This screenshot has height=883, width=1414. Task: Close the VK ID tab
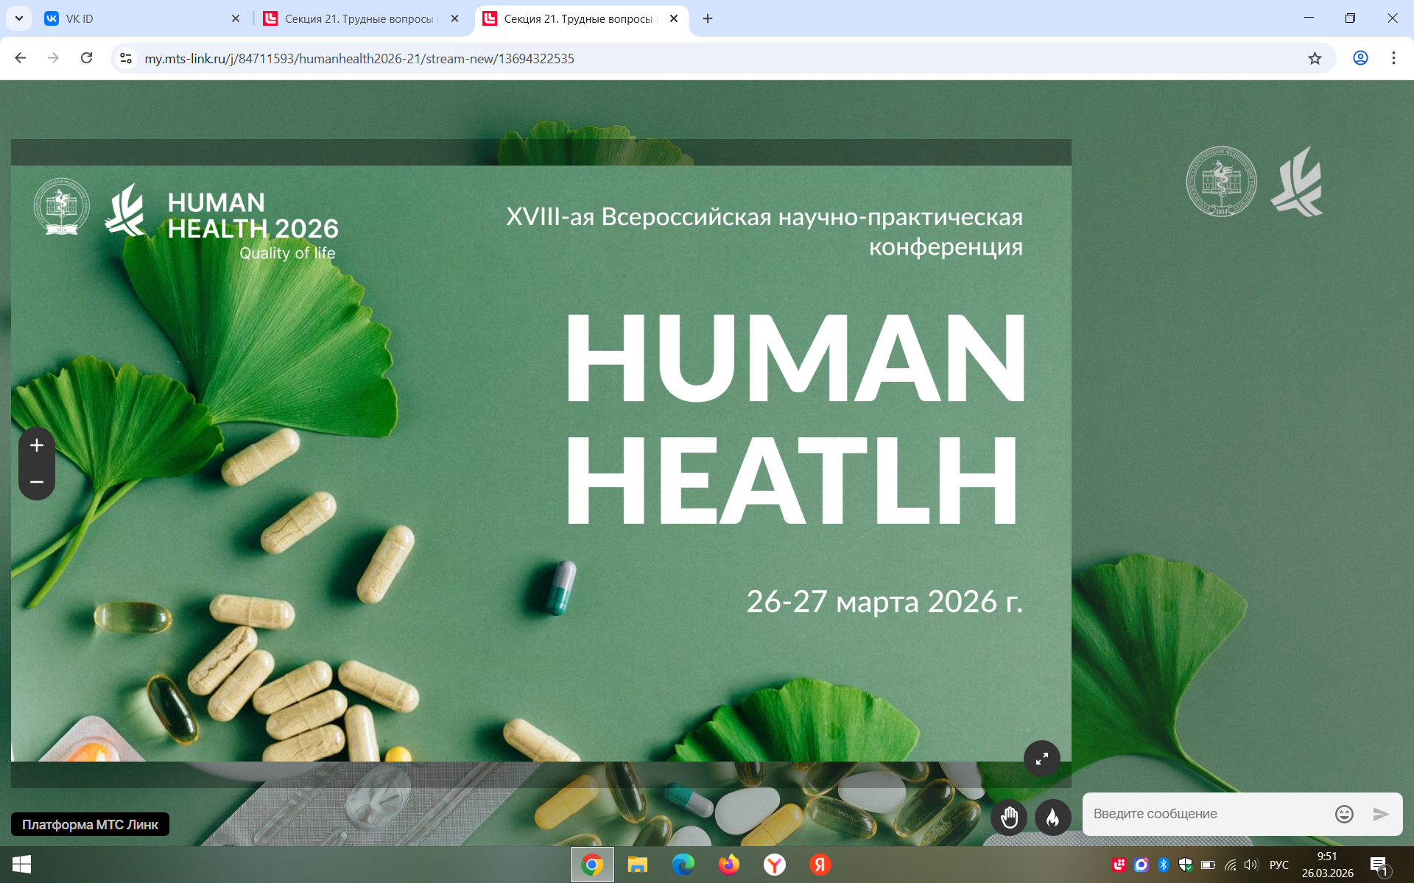(x=236, y=18)
